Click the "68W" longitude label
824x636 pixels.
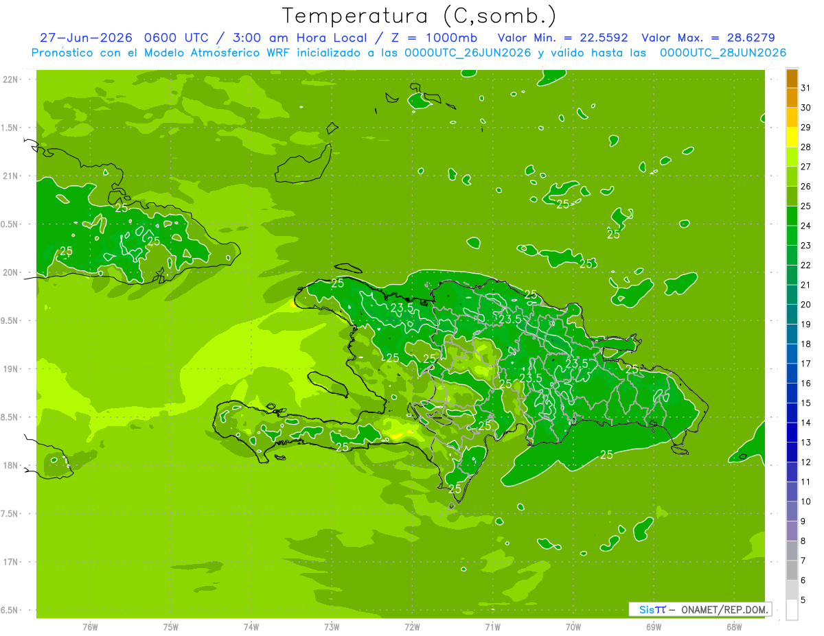point(734,627)
